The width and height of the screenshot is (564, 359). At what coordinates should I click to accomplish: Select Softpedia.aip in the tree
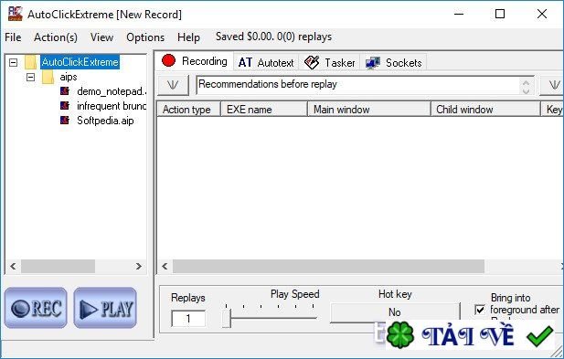point(105,121)
